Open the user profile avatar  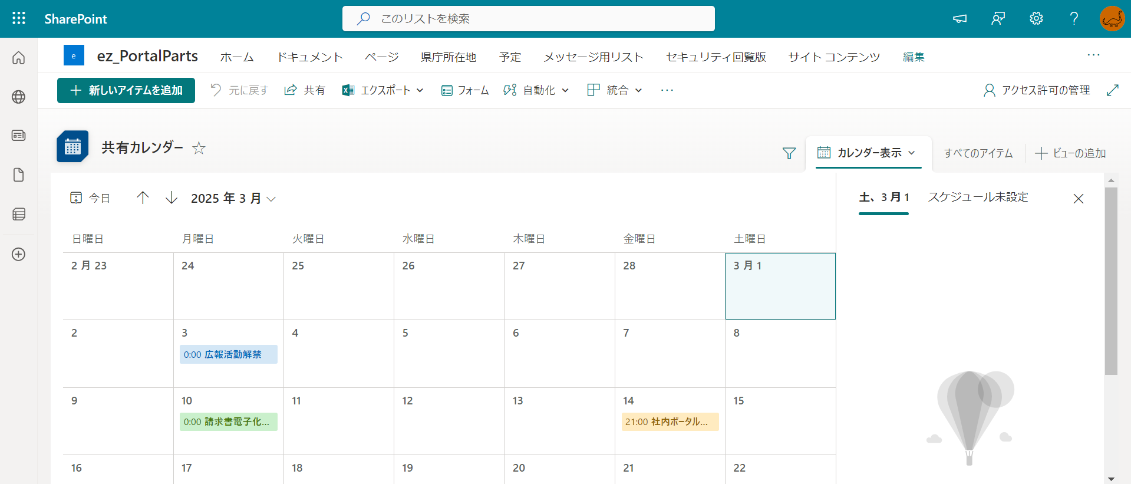[1112, 19]
